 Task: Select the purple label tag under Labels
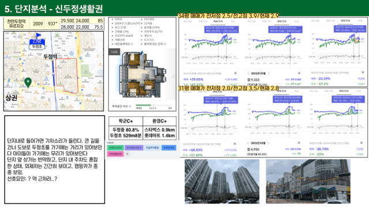pos(134,148)
